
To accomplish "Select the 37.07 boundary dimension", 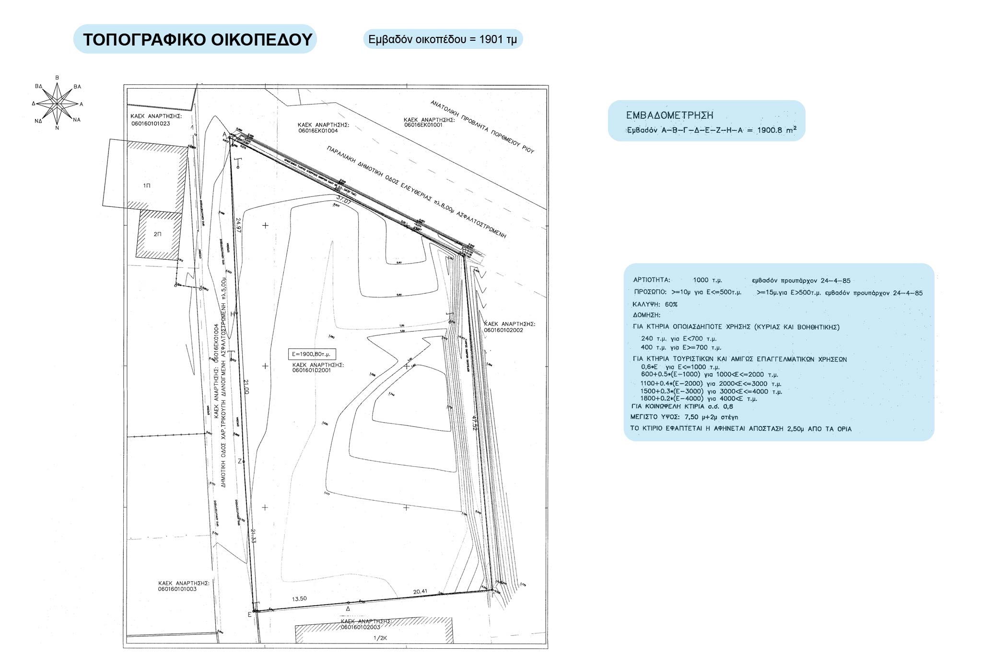I will click(x=344, y=200).
